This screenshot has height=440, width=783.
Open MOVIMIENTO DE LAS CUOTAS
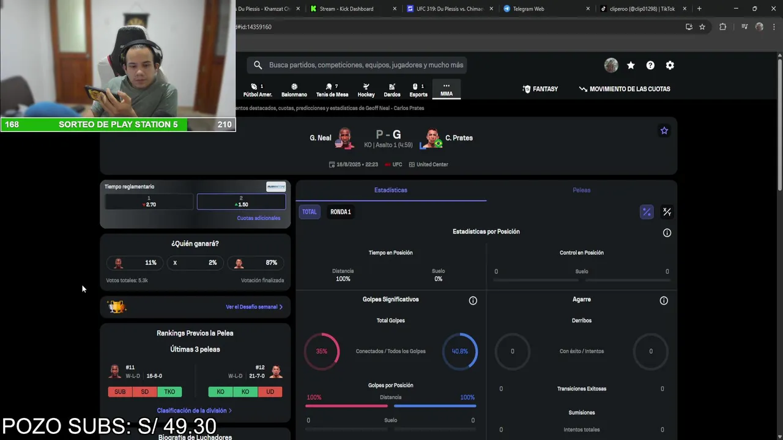[x=625, y=89]
